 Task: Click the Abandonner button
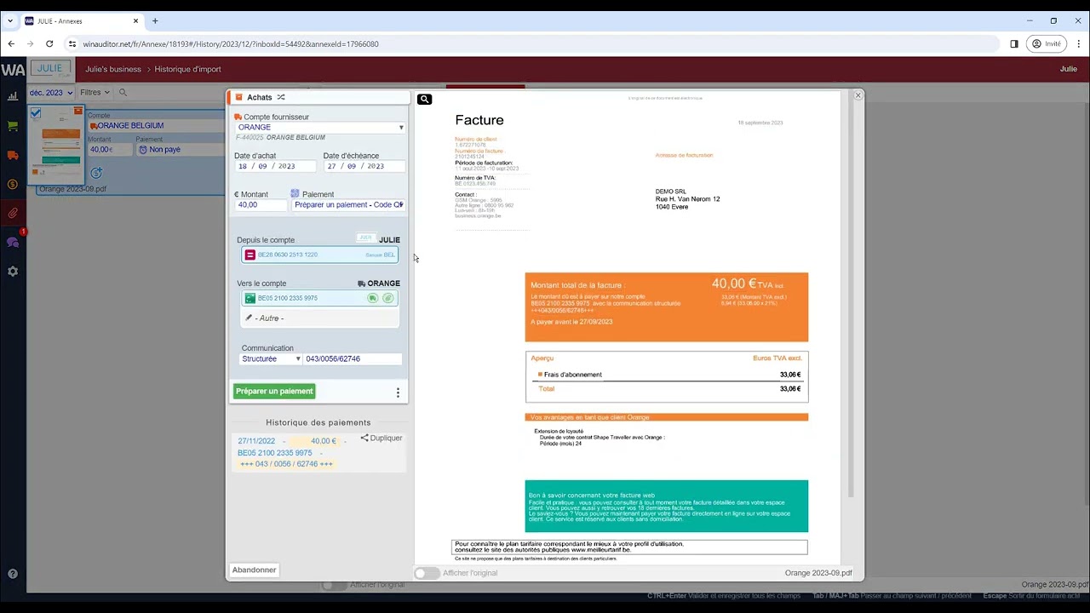click(x=254, y=570)
